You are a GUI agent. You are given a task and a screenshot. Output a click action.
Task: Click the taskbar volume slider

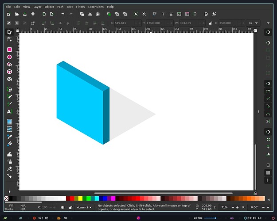pyautogui.click(x=211, y=218)
